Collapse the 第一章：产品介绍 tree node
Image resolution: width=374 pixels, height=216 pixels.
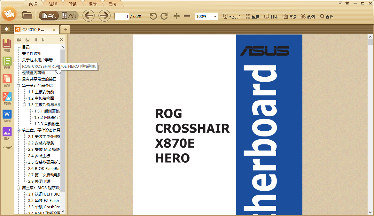19,86
